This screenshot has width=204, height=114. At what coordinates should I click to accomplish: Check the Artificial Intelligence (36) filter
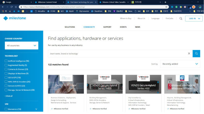click(6, 61)
